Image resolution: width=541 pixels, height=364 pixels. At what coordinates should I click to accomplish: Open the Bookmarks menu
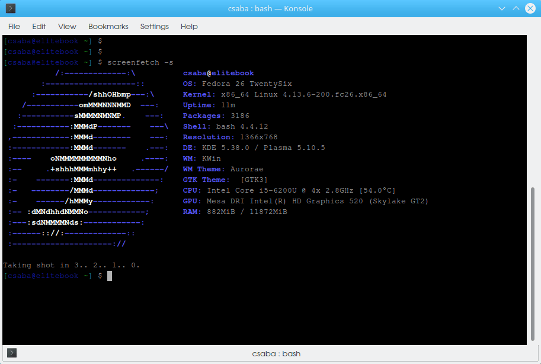[x=108, y=26]
